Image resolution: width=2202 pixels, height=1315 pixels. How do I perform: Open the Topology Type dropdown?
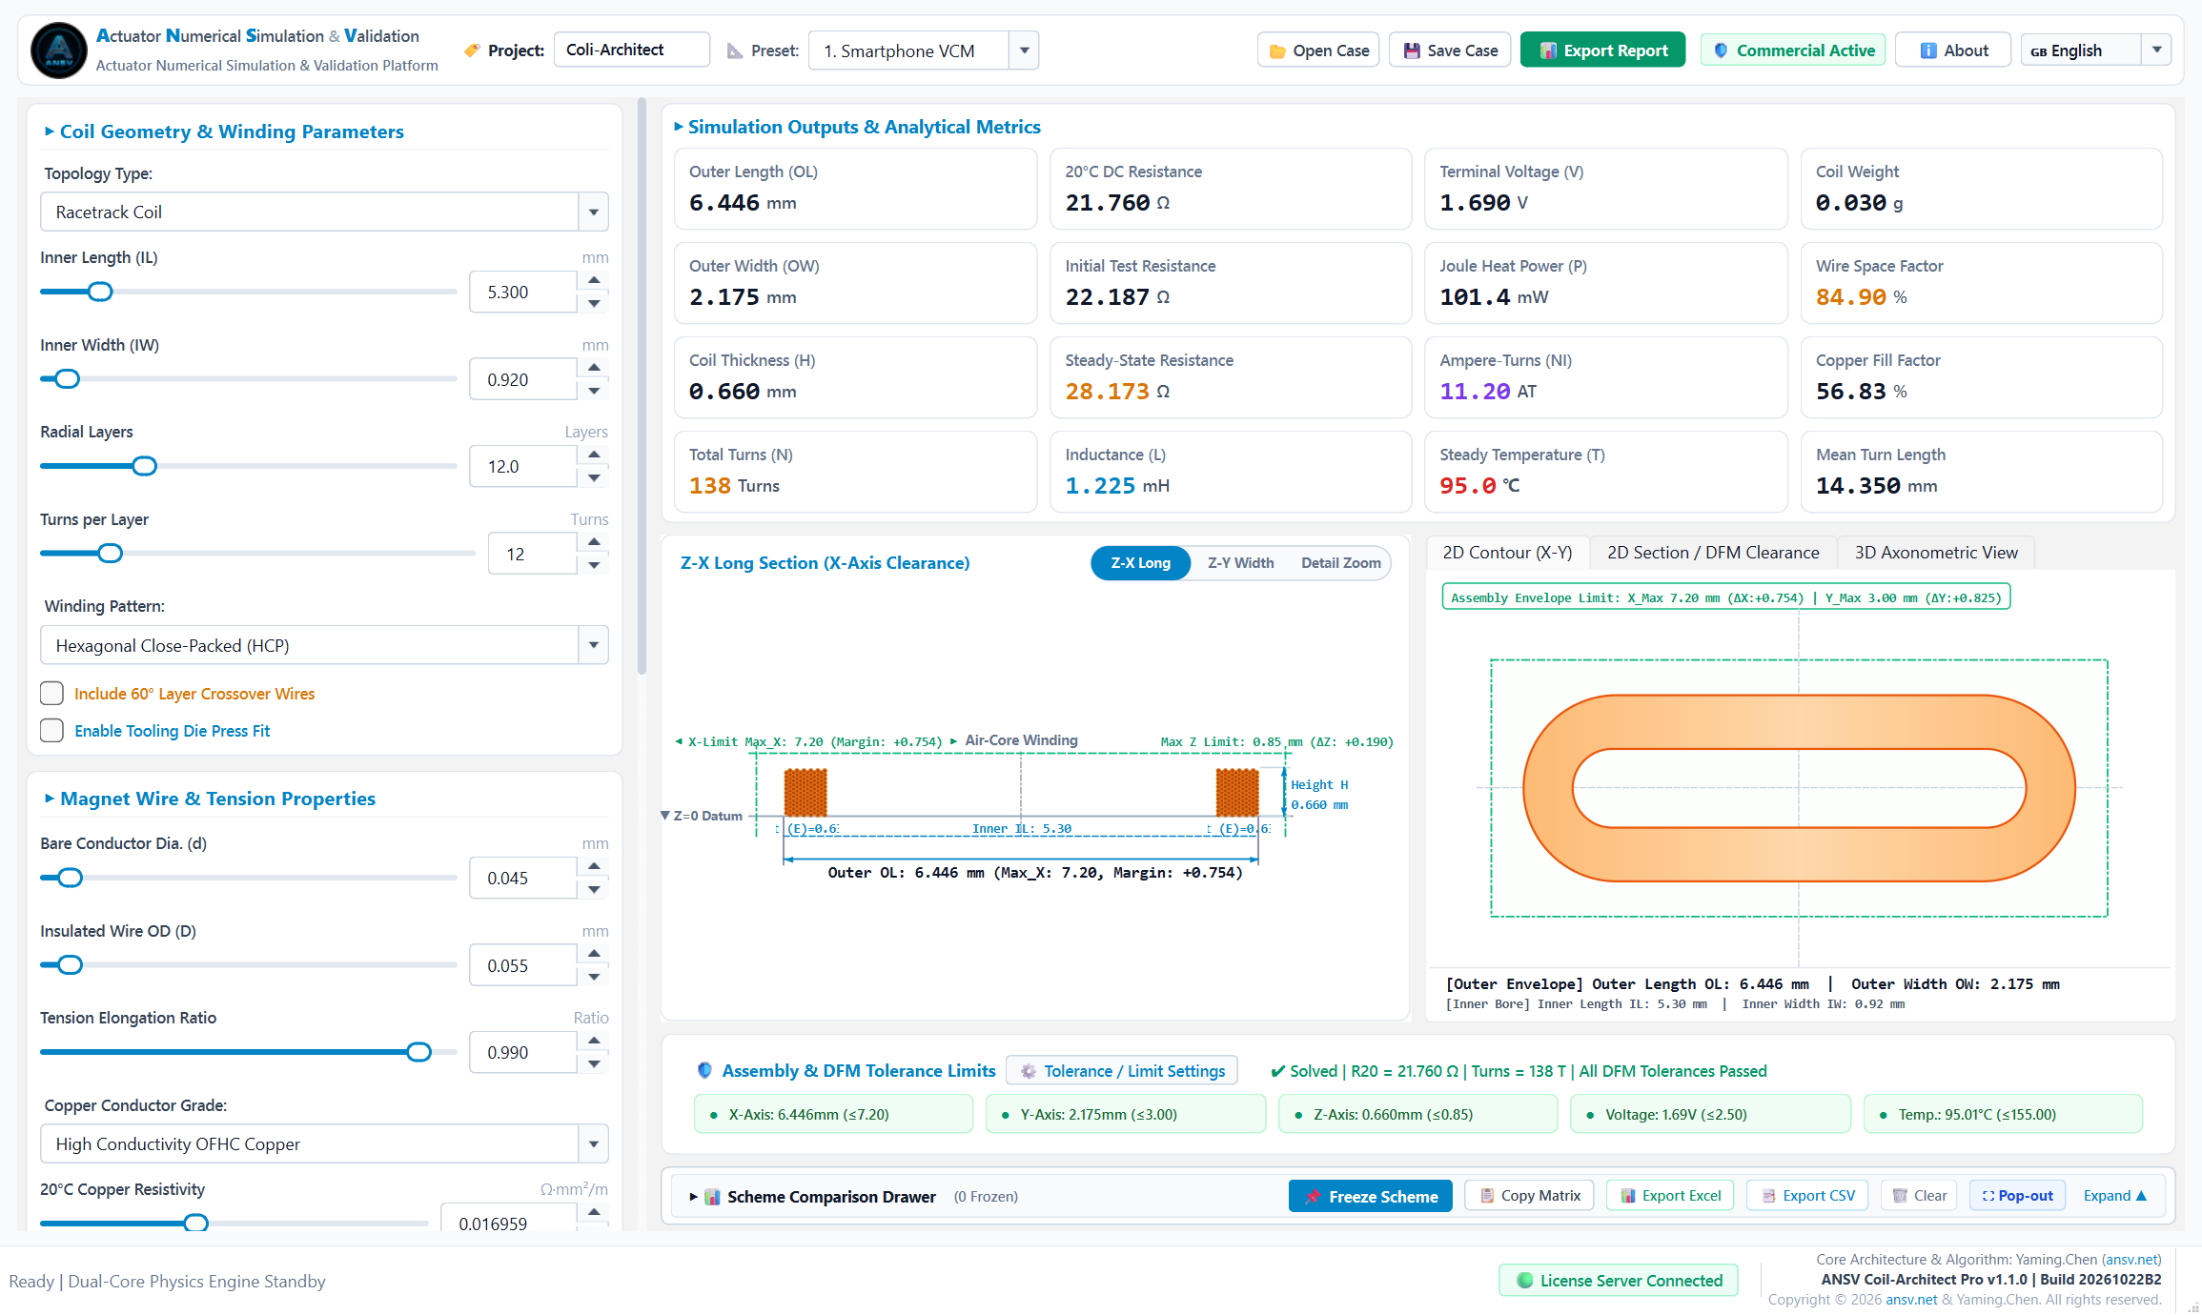[324, 212]
